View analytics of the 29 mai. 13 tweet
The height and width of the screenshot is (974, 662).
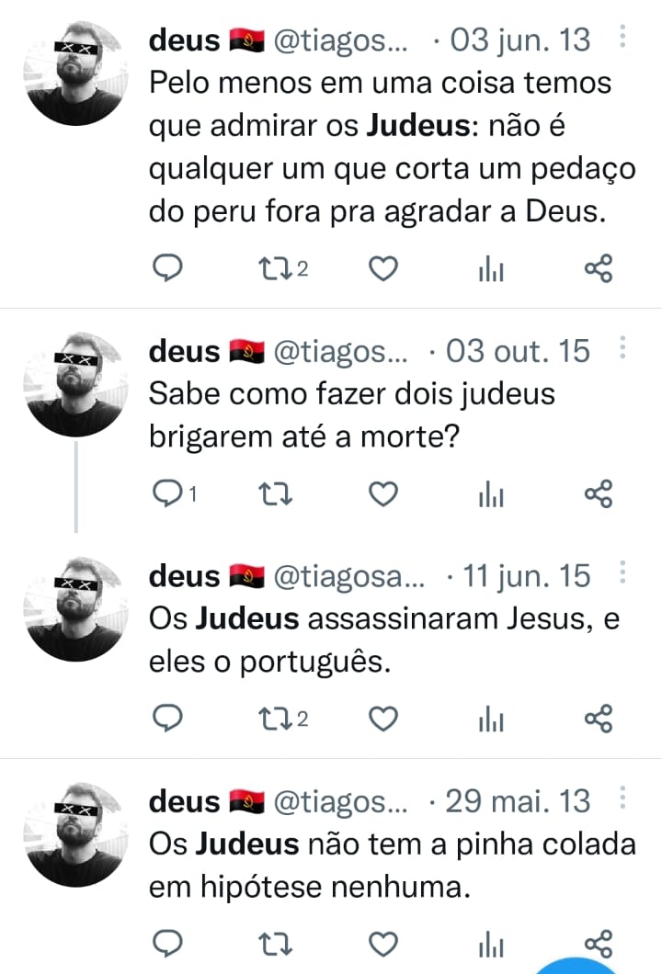[x=491, y=945]
